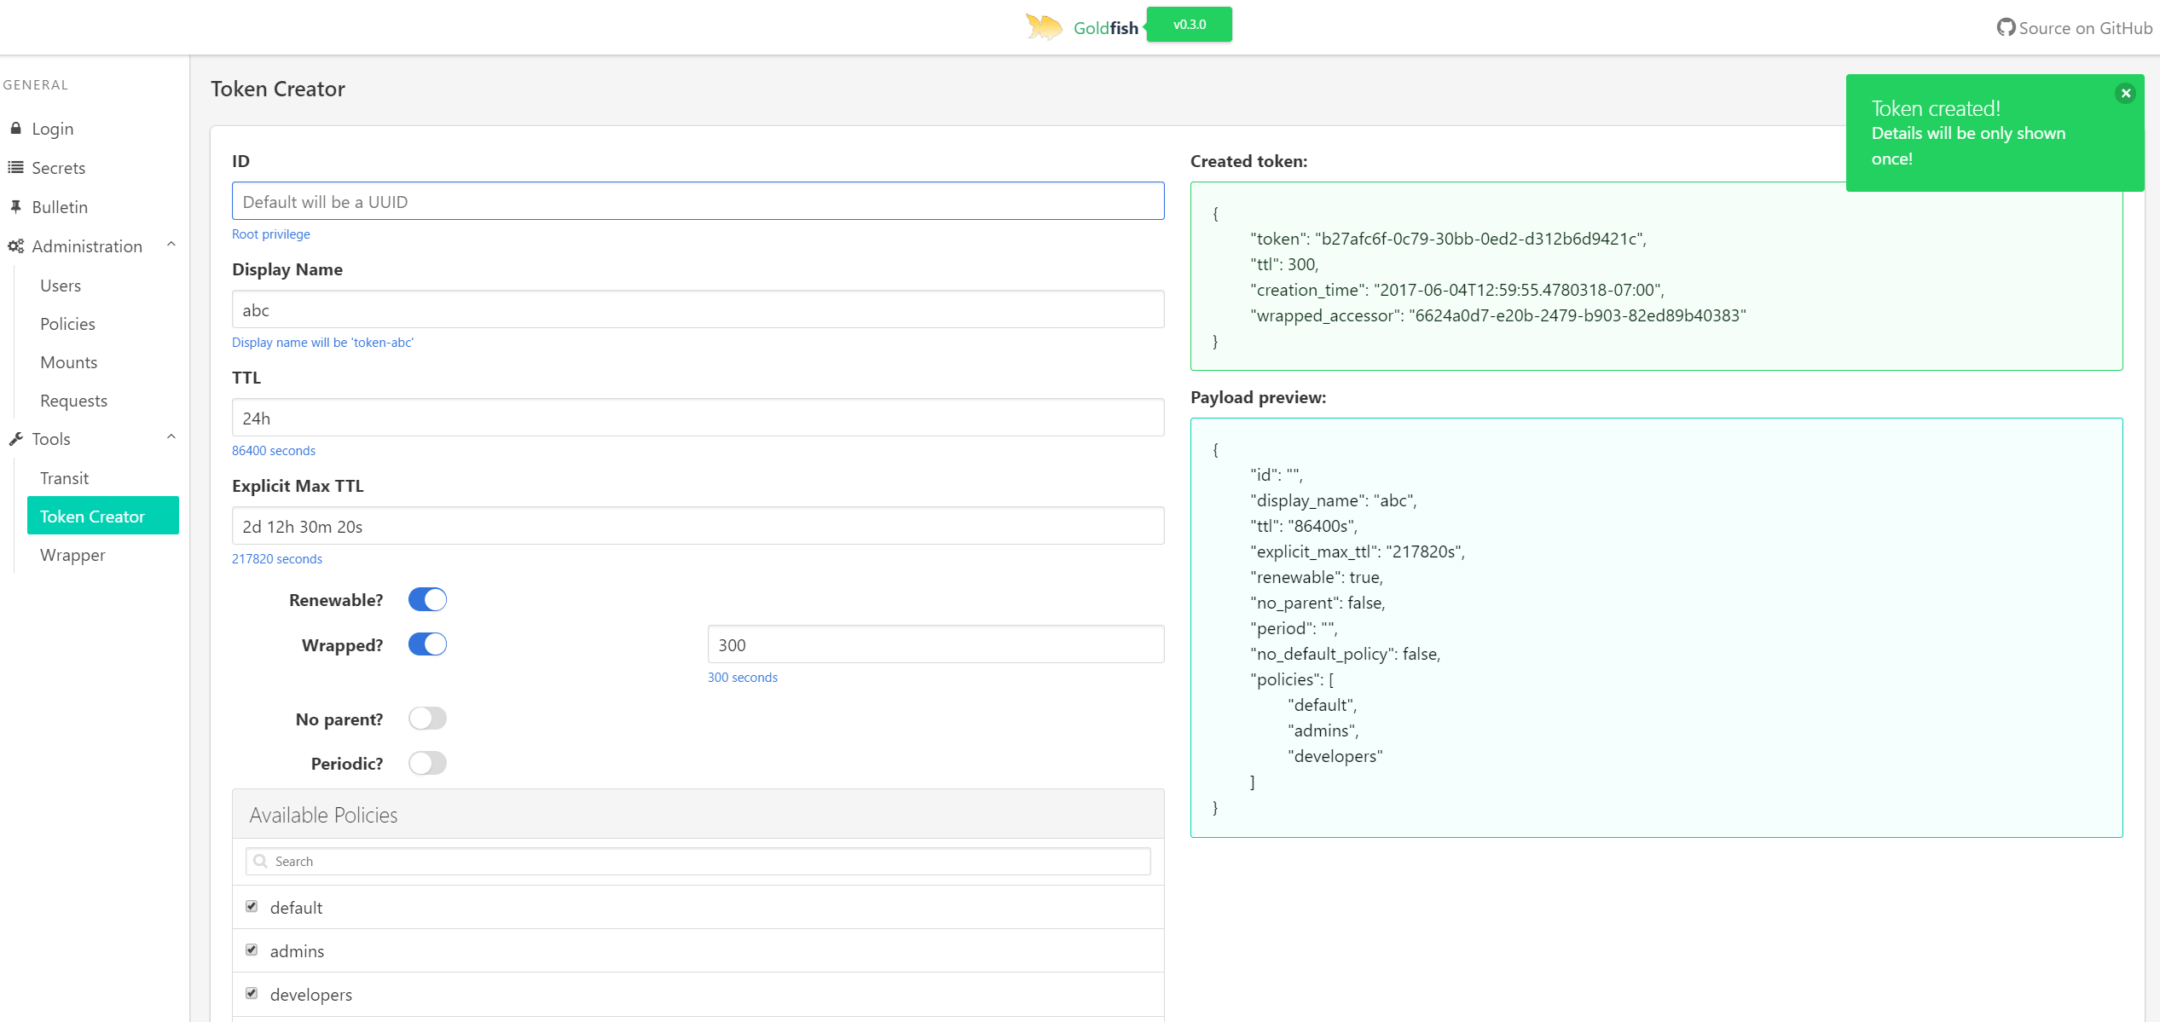Viewport: 2160px width, 1022px height.
Task: Click the gears icon beside Administration
Action: click(x=15, y=246)
